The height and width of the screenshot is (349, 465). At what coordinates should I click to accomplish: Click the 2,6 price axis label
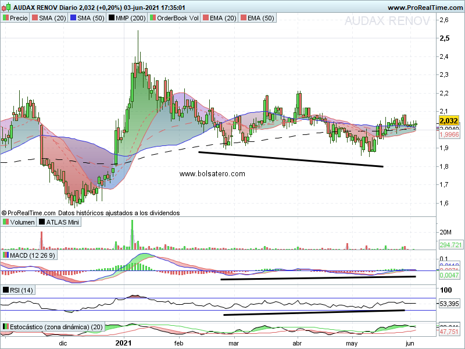coord(444,20)
